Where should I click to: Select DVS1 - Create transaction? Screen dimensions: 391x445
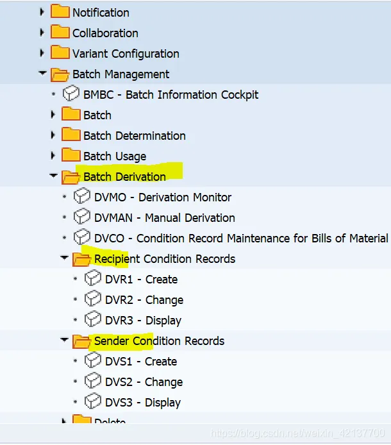coord(141,361)
